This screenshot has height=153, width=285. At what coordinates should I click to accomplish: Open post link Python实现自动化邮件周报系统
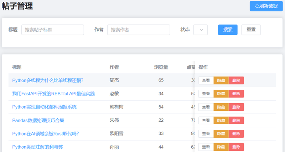click(x=44, y=107)
